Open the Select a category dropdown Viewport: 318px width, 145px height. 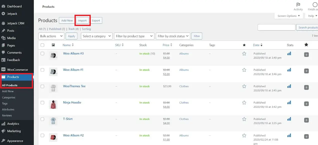[x=97, y=36]
